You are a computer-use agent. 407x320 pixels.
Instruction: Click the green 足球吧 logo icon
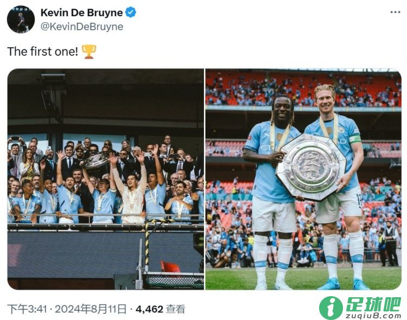[331, 308]
